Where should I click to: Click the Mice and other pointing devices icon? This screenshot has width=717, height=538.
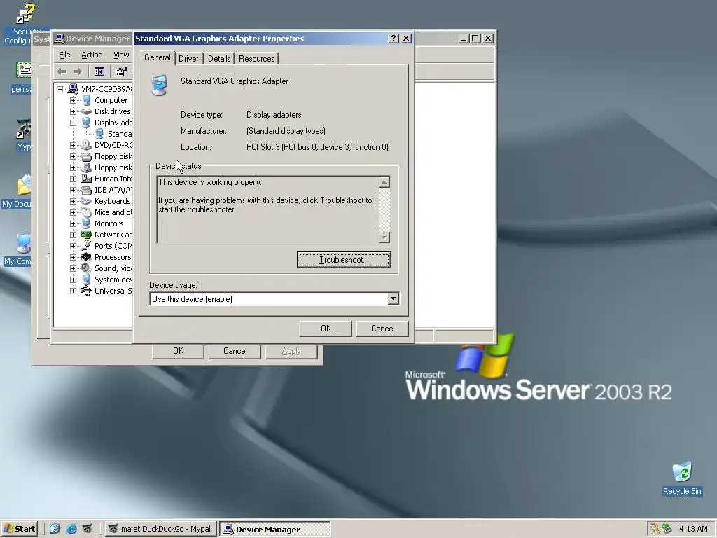click(86, 212)
